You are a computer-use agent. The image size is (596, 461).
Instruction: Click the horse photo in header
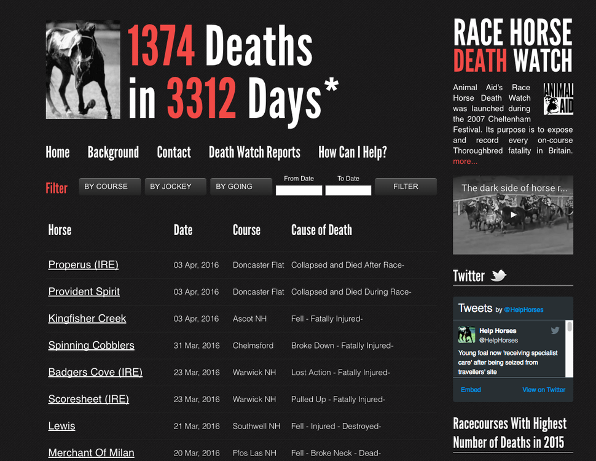pos(83,69)
